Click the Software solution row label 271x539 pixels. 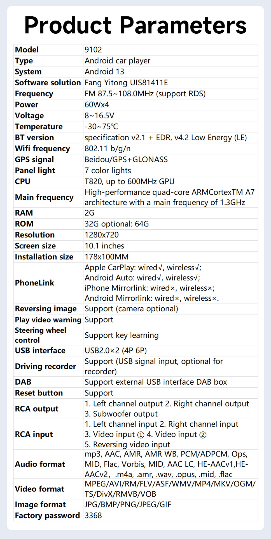48,83
